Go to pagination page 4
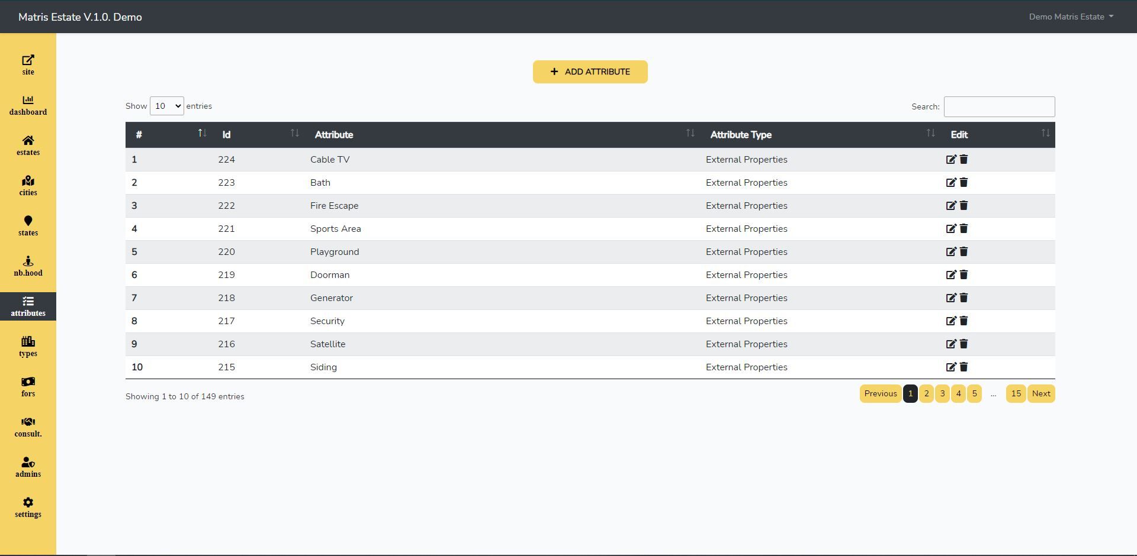 click(958, 394)
